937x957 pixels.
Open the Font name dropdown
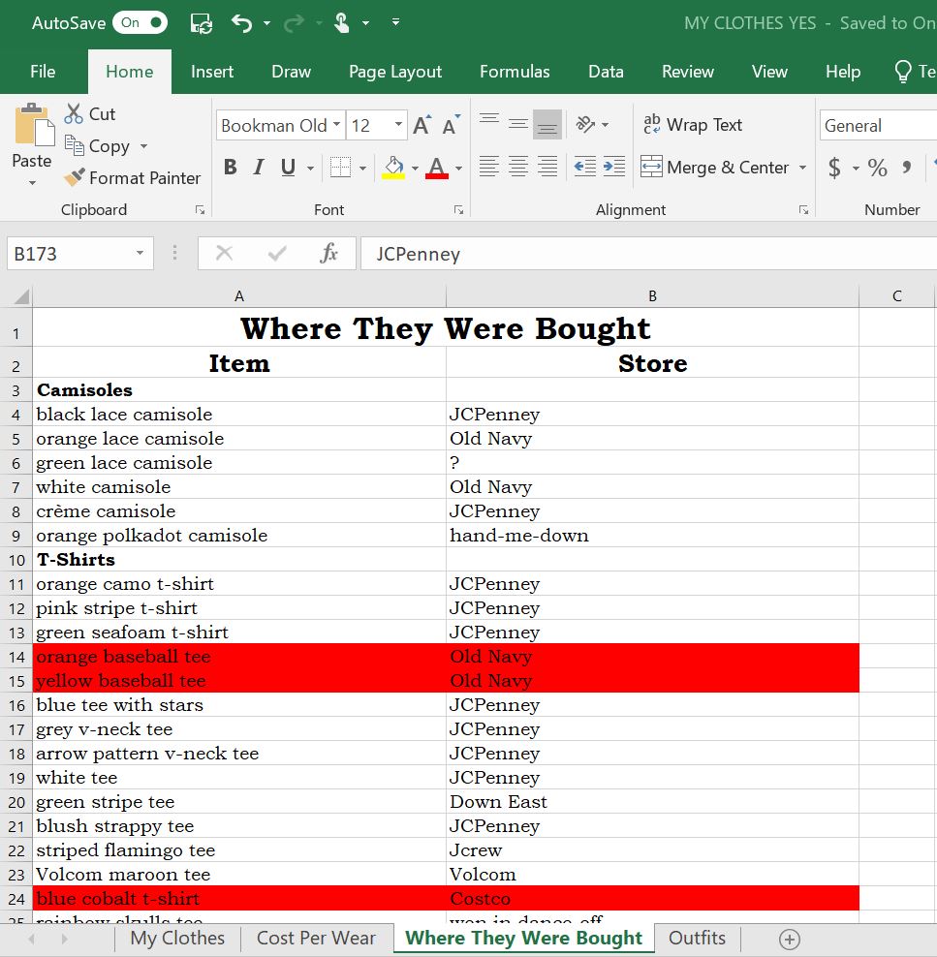pyautogui.click(x=333, y=125)
